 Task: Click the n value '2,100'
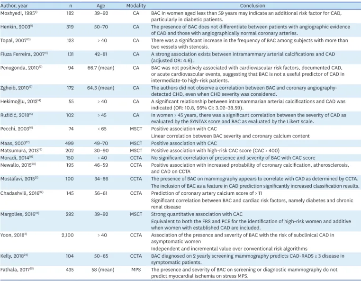[x=67, y=235]
